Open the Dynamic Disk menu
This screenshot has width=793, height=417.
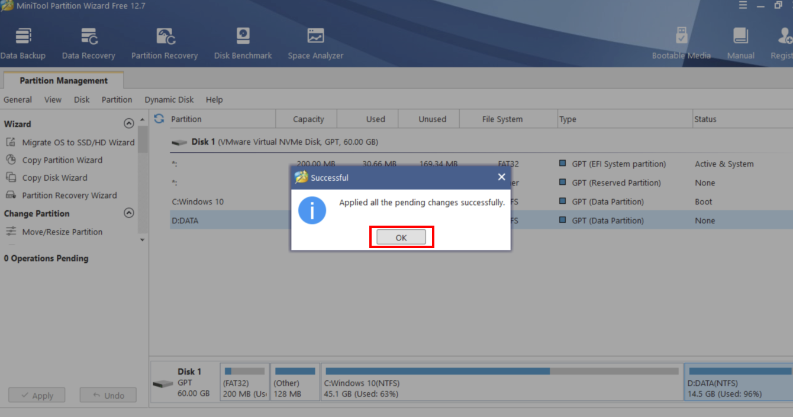169,99
